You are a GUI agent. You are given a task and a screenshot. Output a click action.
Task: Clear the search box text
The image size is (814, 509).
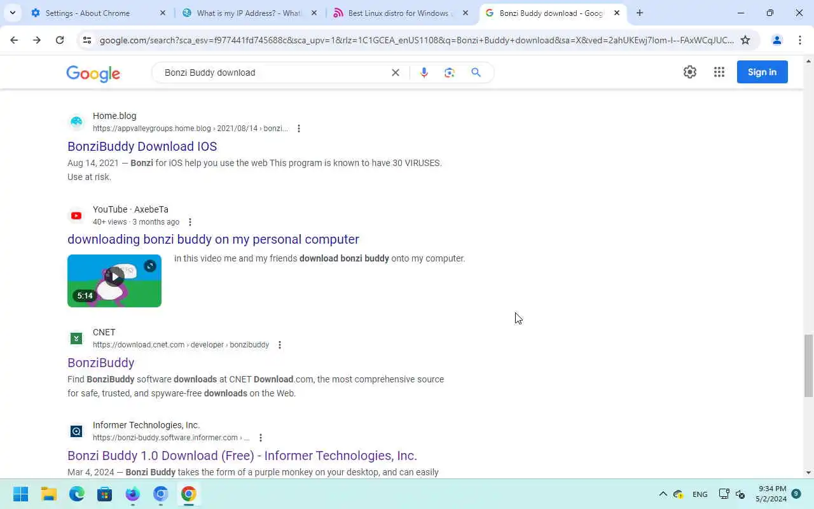pos(396,73)
